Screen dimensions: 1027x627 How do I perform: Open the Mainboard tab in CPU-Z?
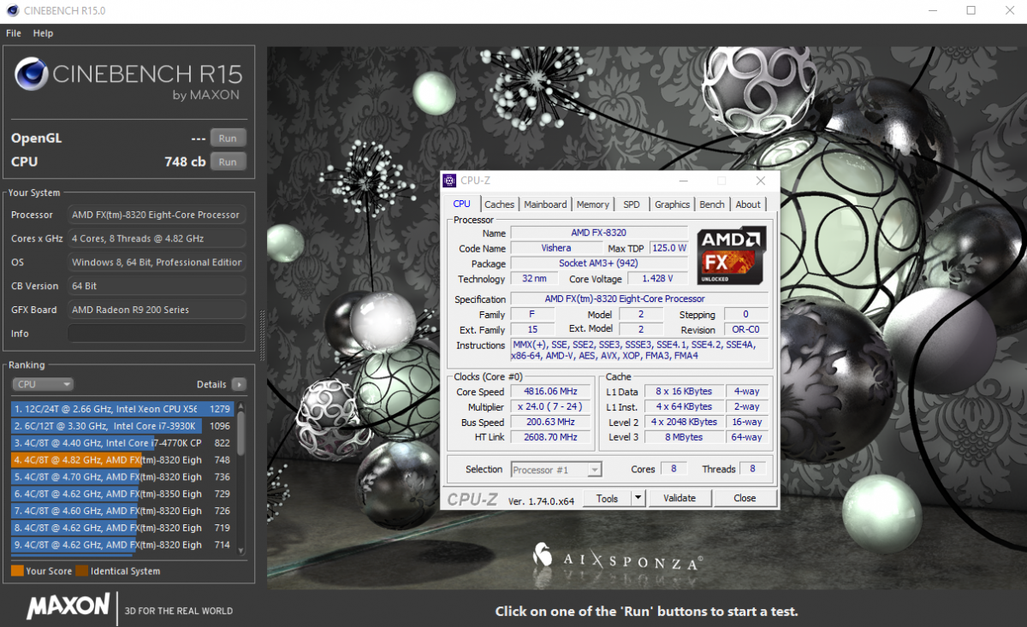(x=545, y=204)
